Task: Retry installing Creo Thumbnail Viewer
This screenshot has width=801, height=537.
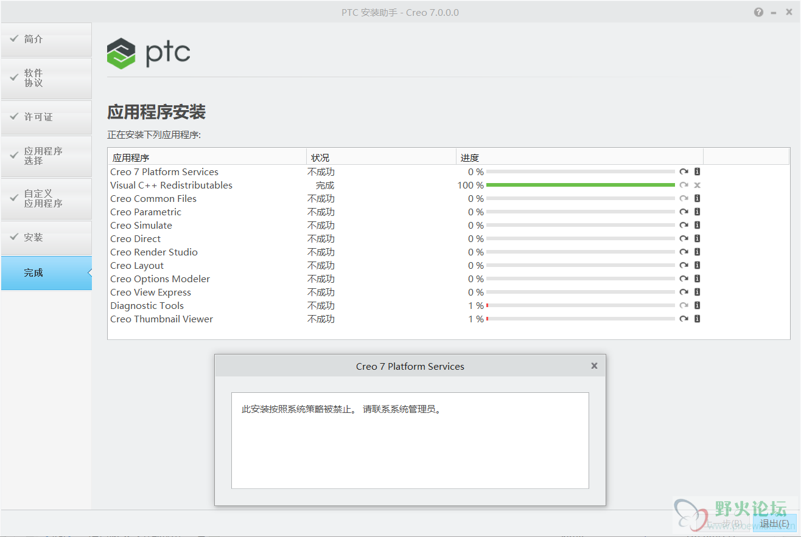Action: coord(684,319)
